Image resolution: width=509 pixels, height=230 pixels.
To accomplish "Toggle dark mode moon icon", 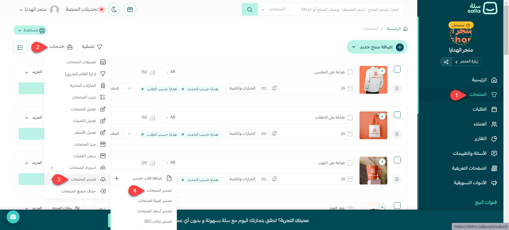I will pos(114,10).
